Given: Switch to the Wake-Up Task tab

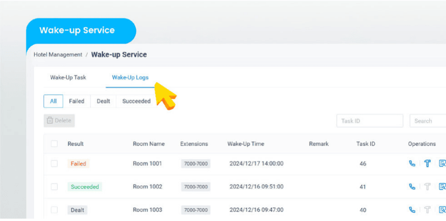Looking at the screenshot, I should [x=68, y=78].
